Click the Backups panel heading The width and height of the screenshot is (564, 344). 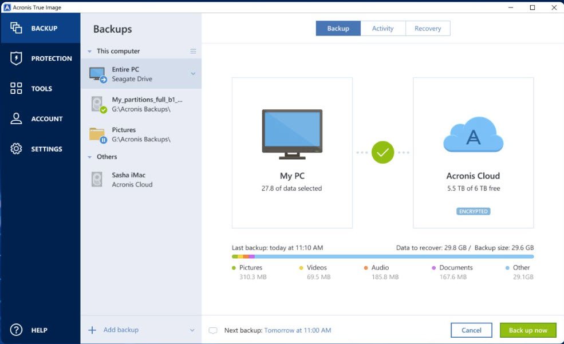(x=113, y=29)
